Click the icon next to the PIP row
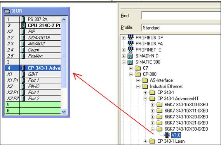The height and width of the screenshot is (145, 221). tap(23, 31)
